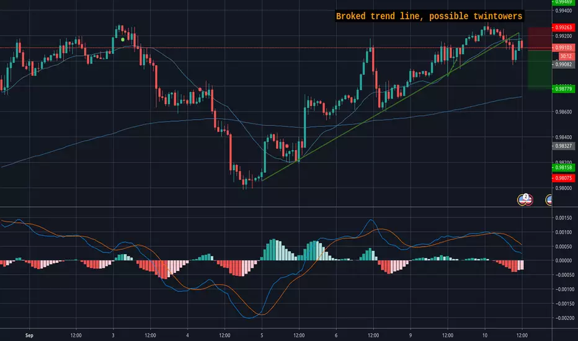The height and width of the screenshot is (341, 578).
Task: Click the 0.98600 price axis tick
Action: click(x=564, y=112)
